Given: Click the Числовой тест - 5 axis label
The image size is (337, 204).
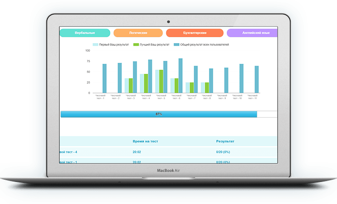Looking at the screenshot, I should coord(161,97).
